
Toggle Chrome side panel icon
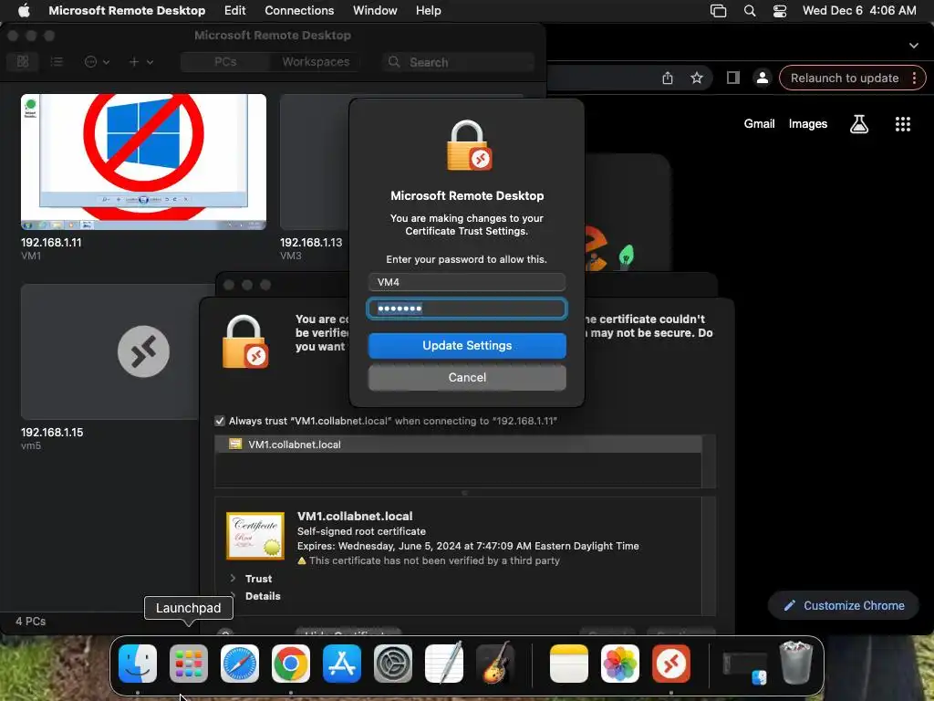click(733, 78)
